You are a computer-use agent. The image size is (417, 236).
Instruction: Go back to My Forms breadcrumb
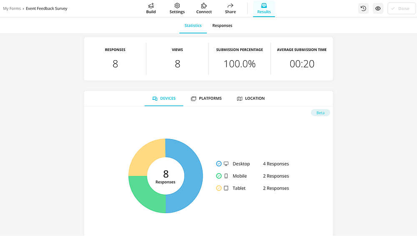(x=12, y=8)
